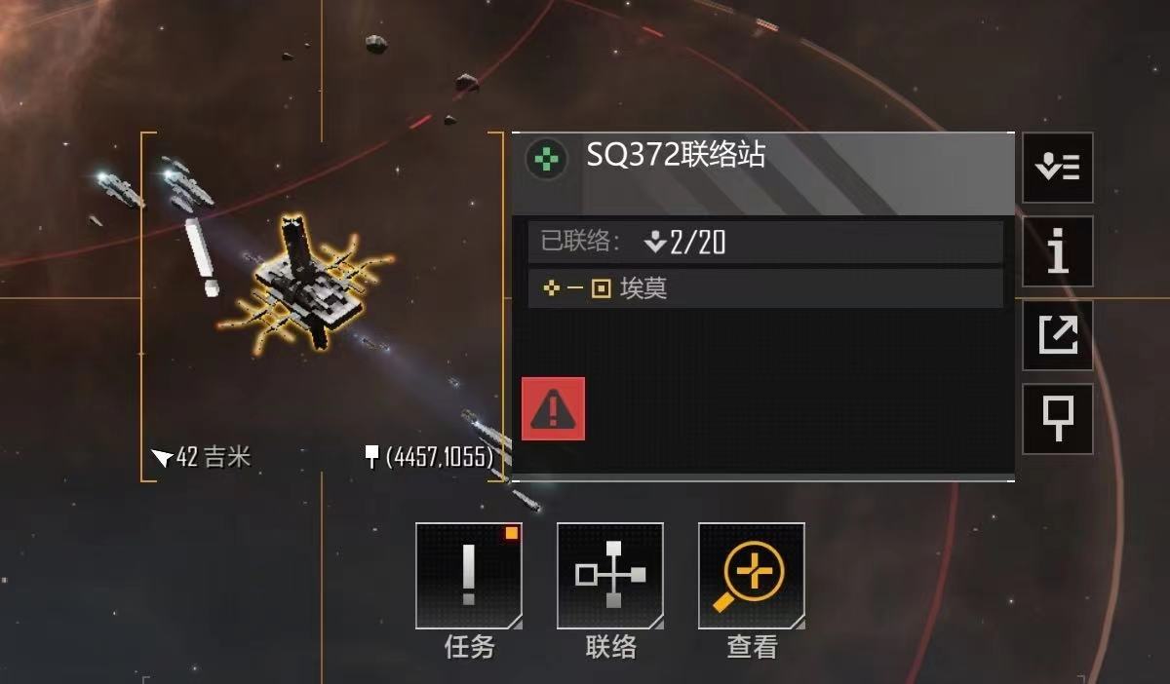Click the 42 吉米 distance label
Screen dimensions: 1170x684
coord(202,457)
